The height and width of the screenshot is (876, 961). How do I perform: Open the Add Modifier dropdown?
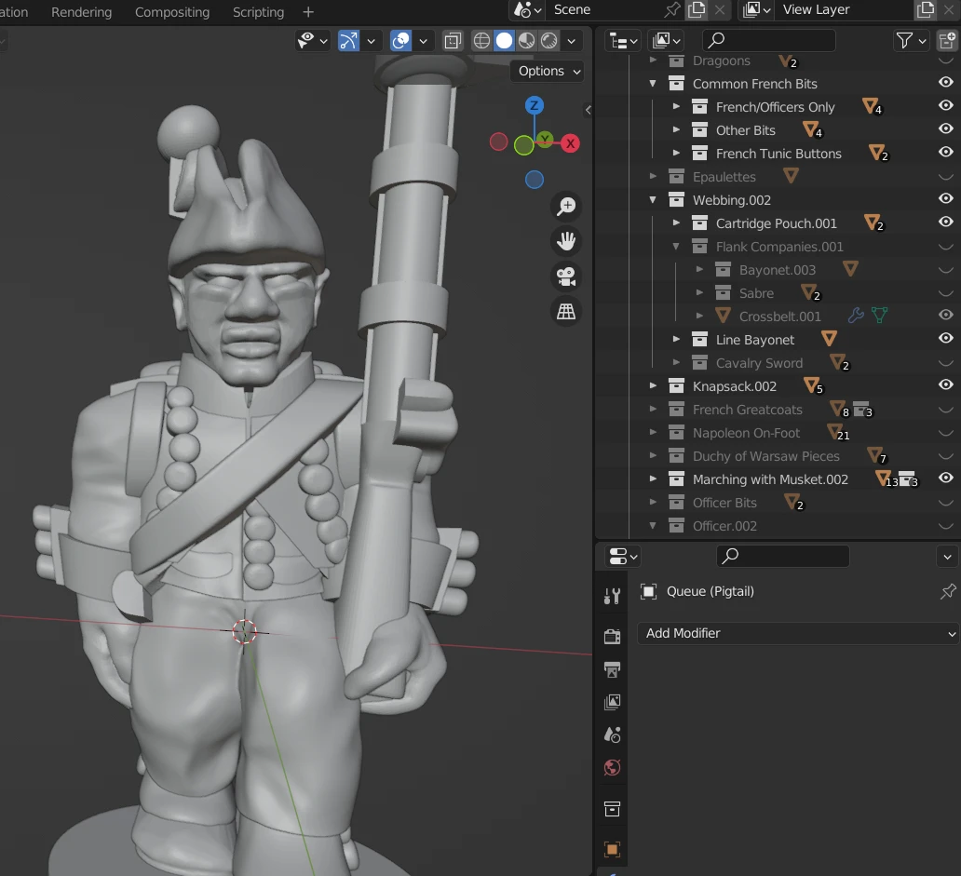(x=798, y=633)
